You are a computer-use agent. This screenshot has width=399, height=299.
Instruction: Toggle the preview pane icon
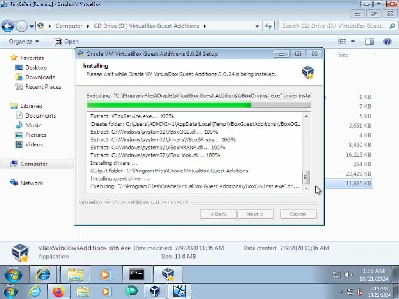[369, 41]
